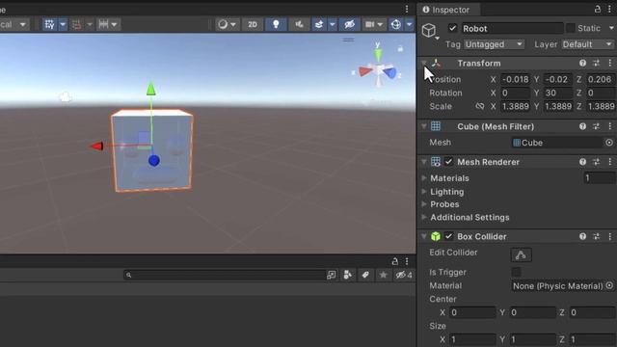This screenshot has height=347, width=617.
Task: Expand the Materials section
Action: pos(424,177)
